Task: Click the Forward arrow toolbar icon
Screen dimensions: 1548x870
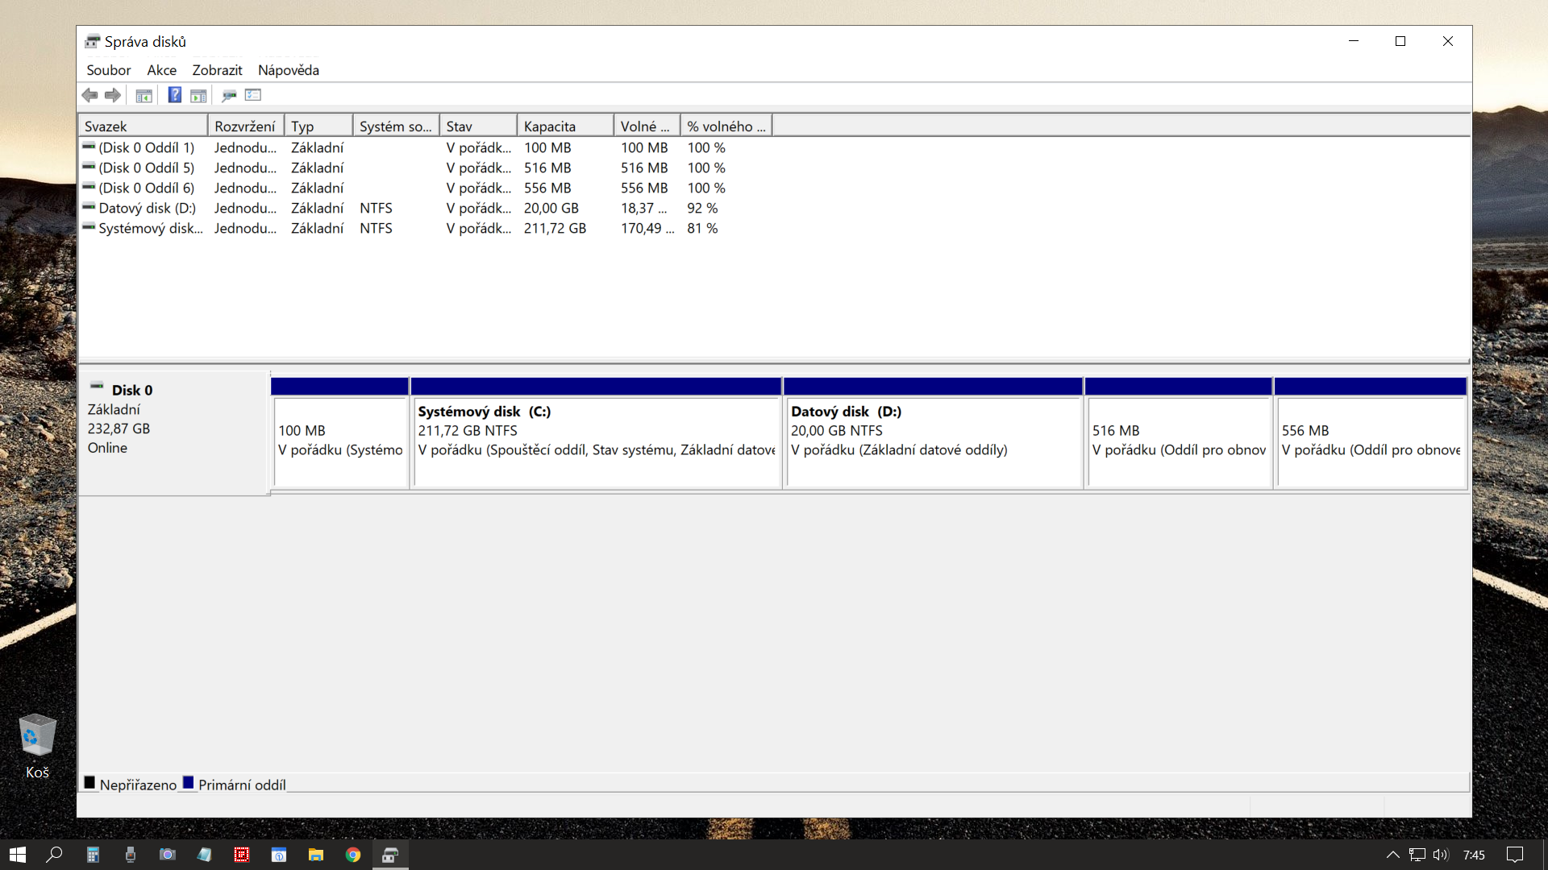Action: click(x=113, y=95)
